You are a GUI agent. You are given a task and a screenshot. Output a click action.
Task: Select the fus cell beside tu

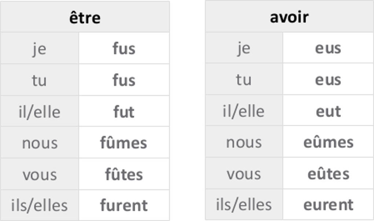pyautogui.click(x=124, y=80)
